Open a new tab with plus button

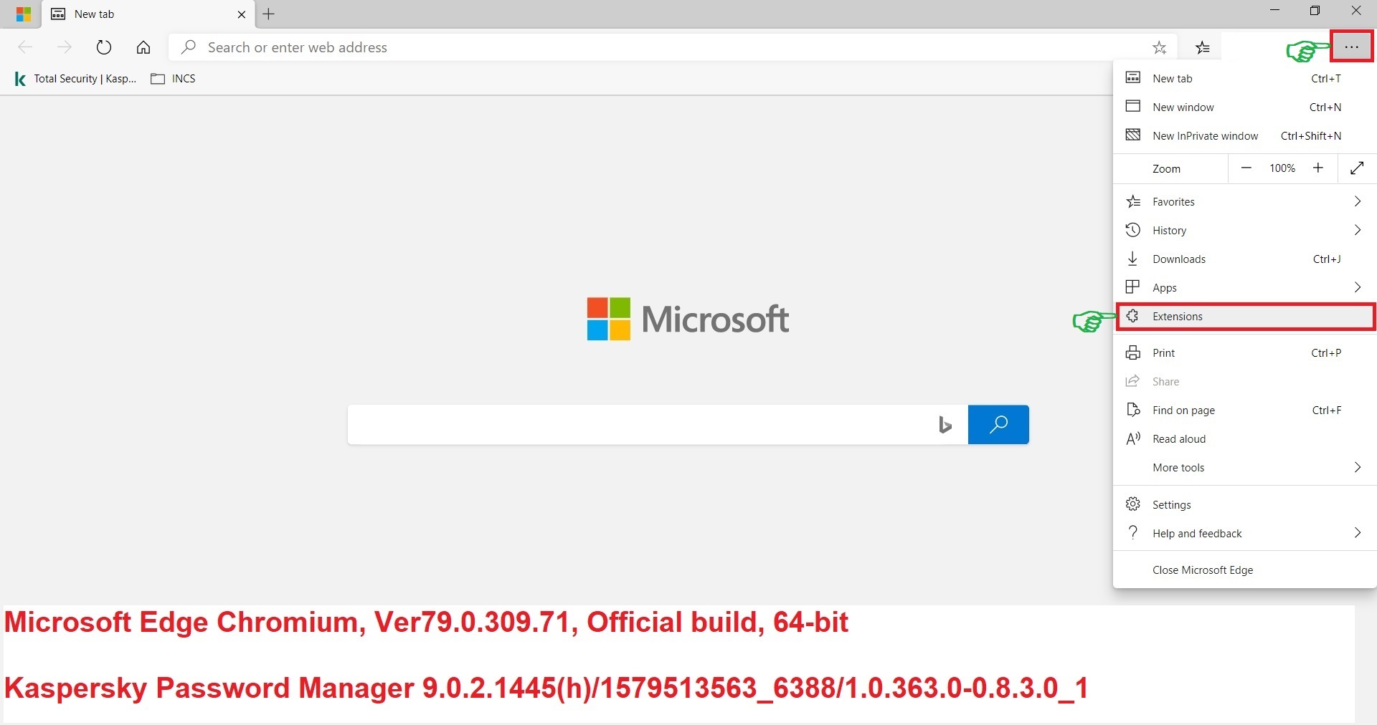pos(269,14)
